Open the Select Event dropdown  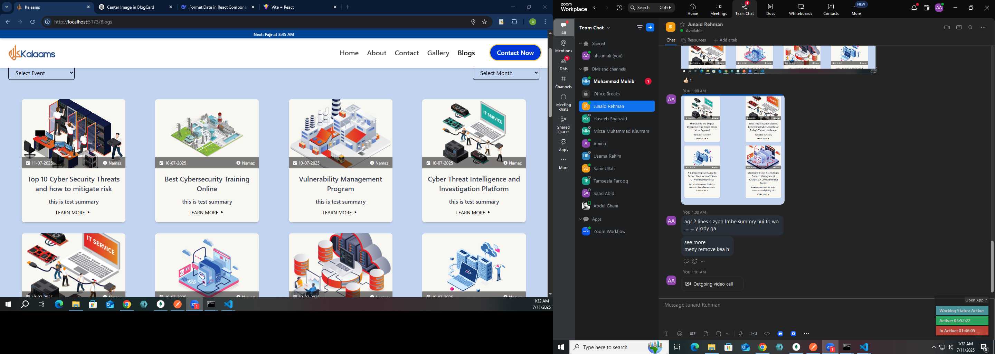click(41, 73)
